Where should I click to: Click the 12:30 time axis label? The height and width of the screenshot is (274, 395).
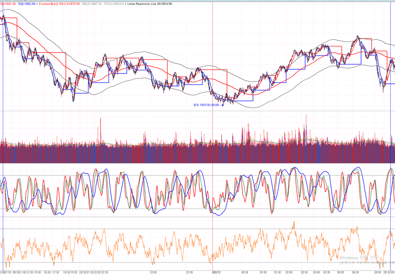point(30,272)
